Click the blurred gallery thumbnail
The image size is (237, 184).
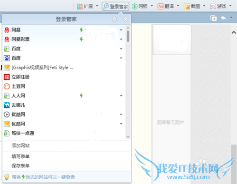(x=172, y=39)
